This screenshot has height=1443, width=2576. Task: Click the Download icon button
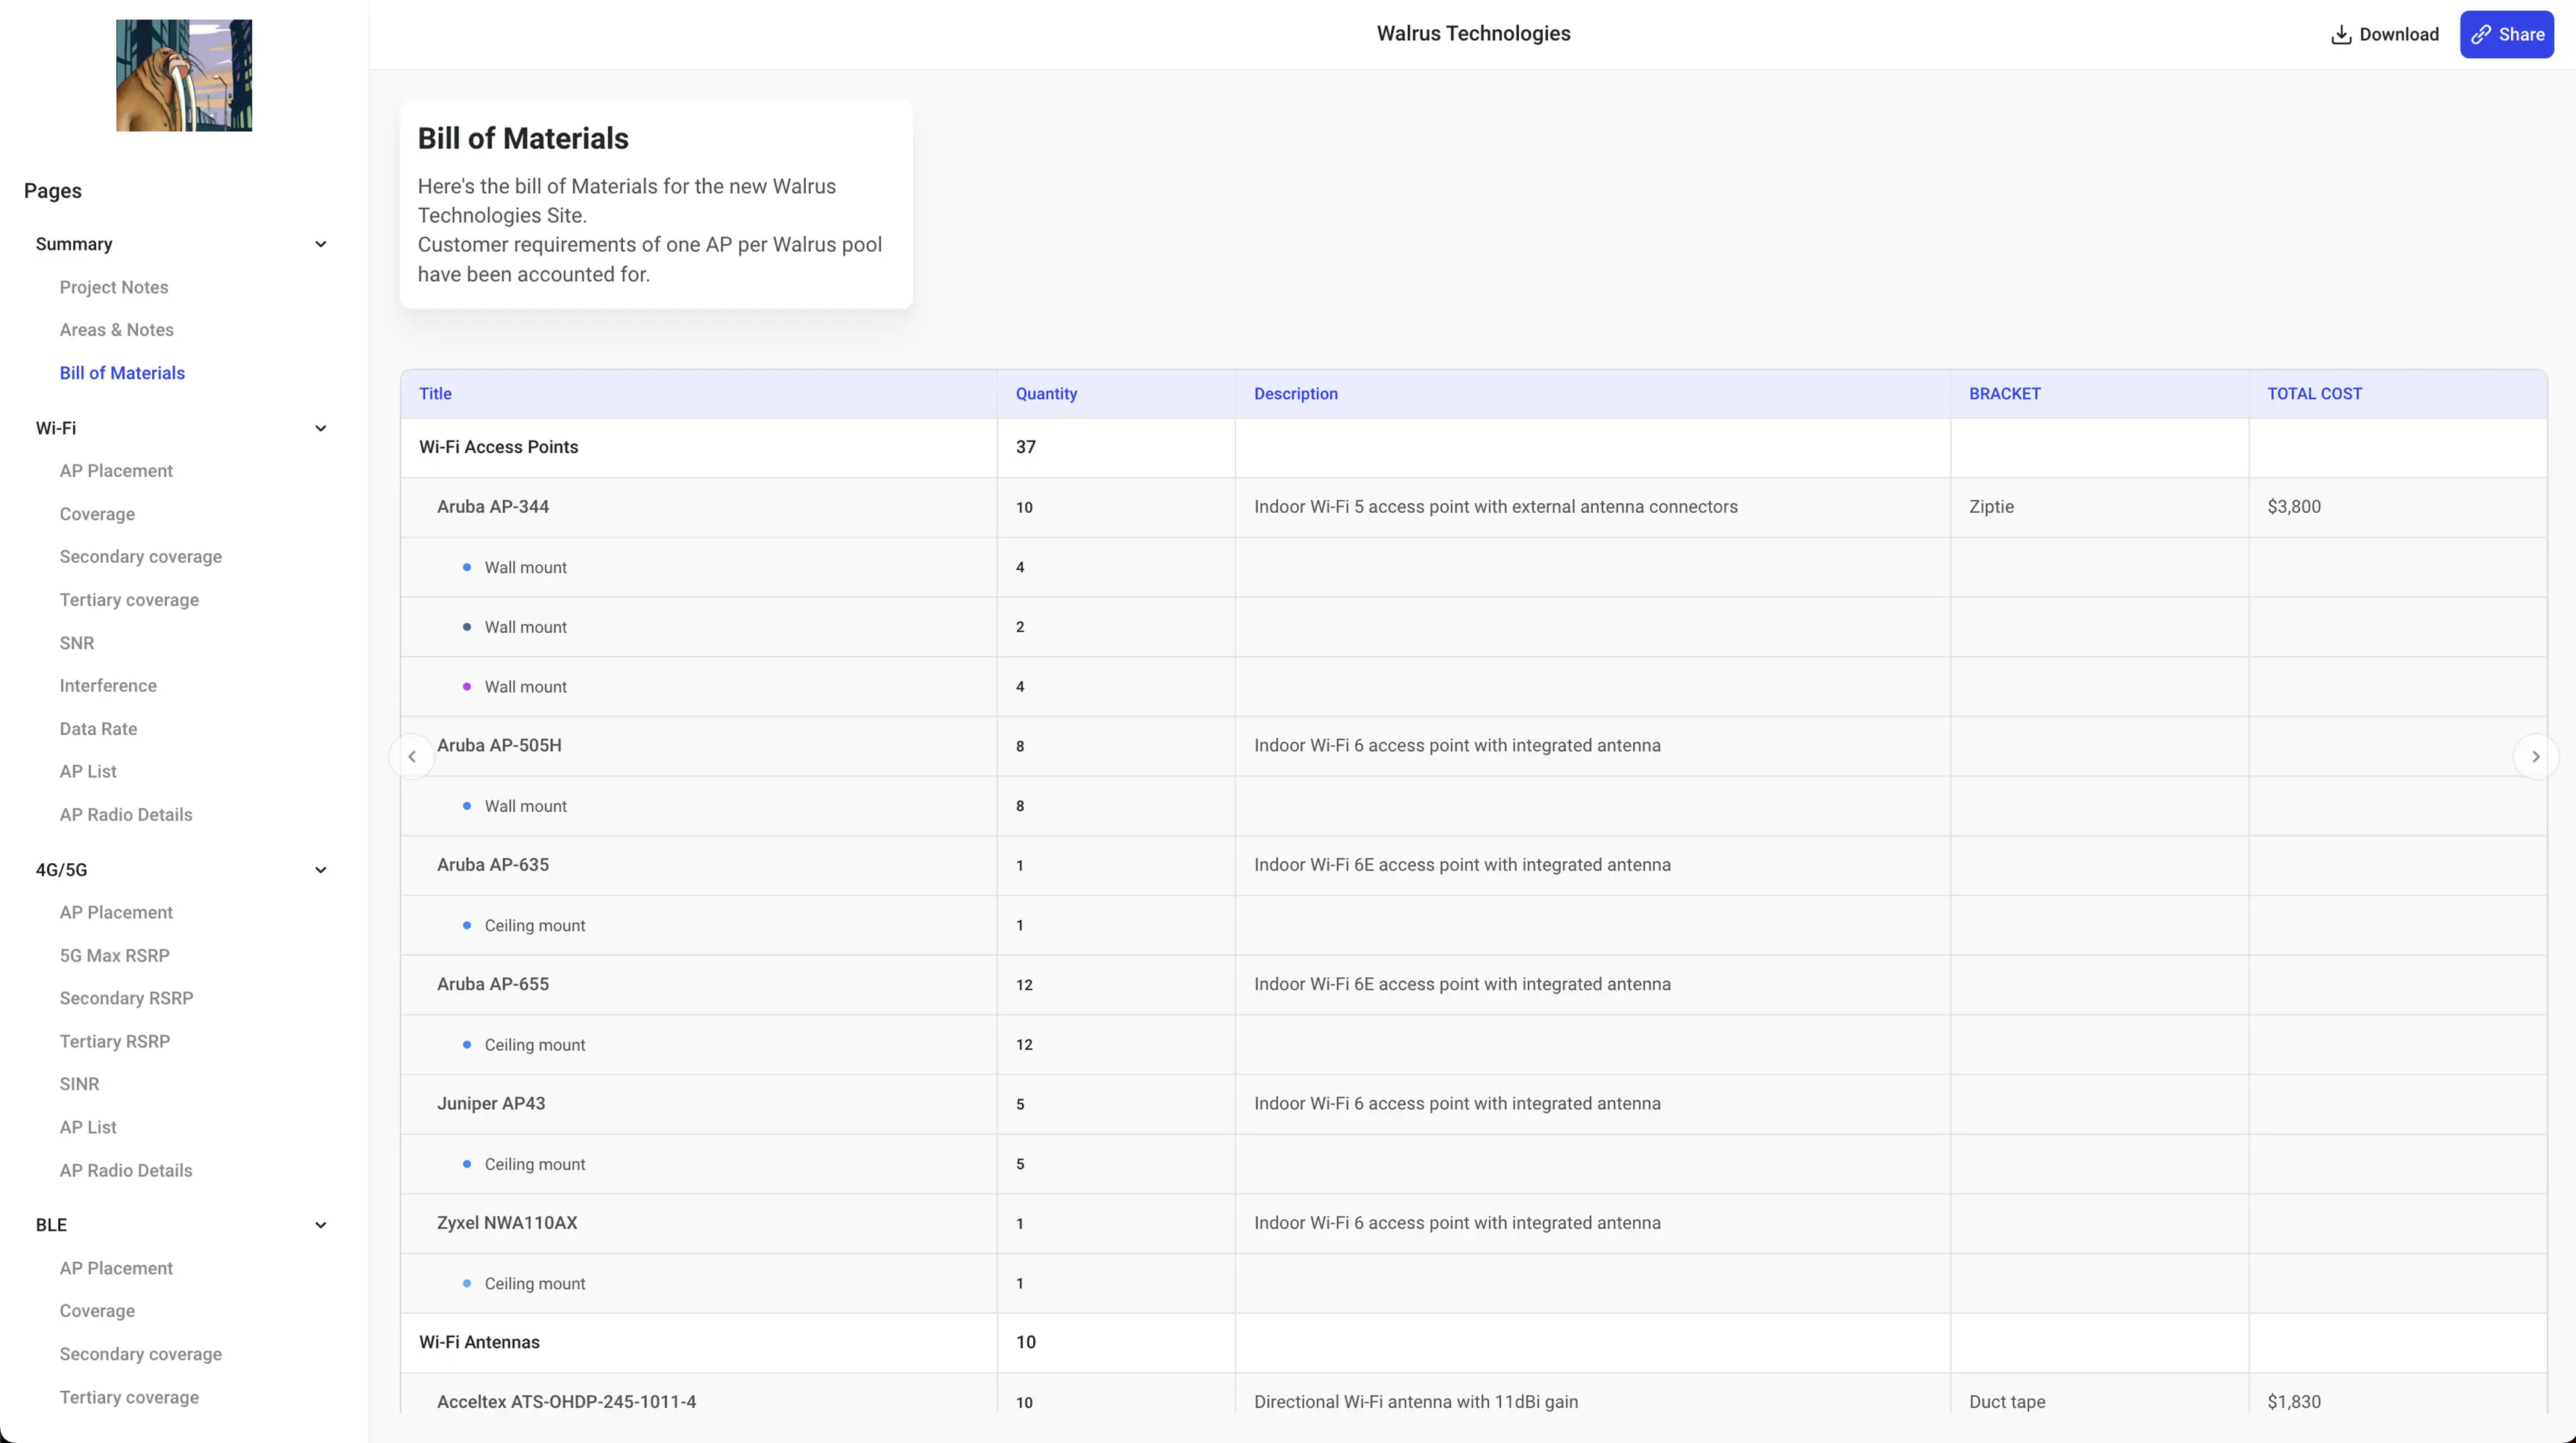click(x=2384, y=35)
